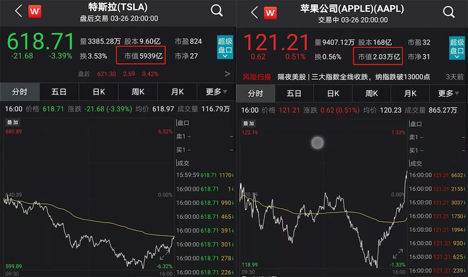
Task: Tap Tesla chart high label 680.89
Action: click(x=13, y=131)
